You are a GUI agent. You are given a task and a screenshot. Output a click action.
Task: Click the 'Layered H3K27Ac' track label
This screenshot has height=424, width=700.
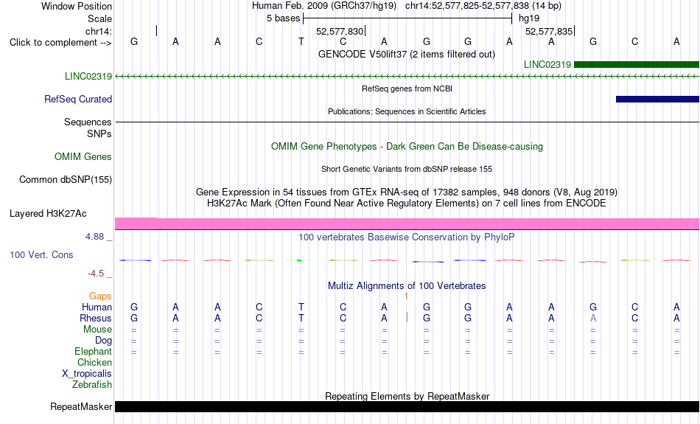coord(48,214)
